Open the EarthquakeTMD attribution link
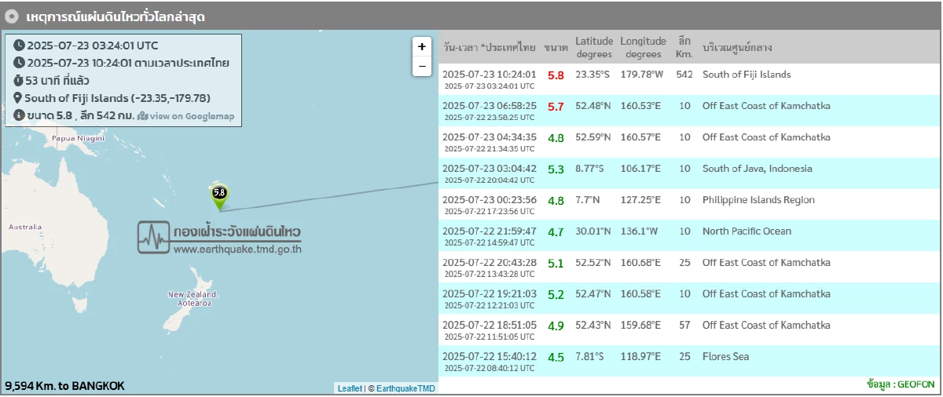Viewport: 943px width, 397px height. pos(405,388)
